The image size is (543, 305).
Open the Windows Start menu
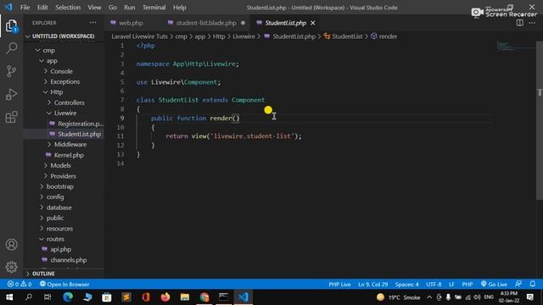point(9,297)
